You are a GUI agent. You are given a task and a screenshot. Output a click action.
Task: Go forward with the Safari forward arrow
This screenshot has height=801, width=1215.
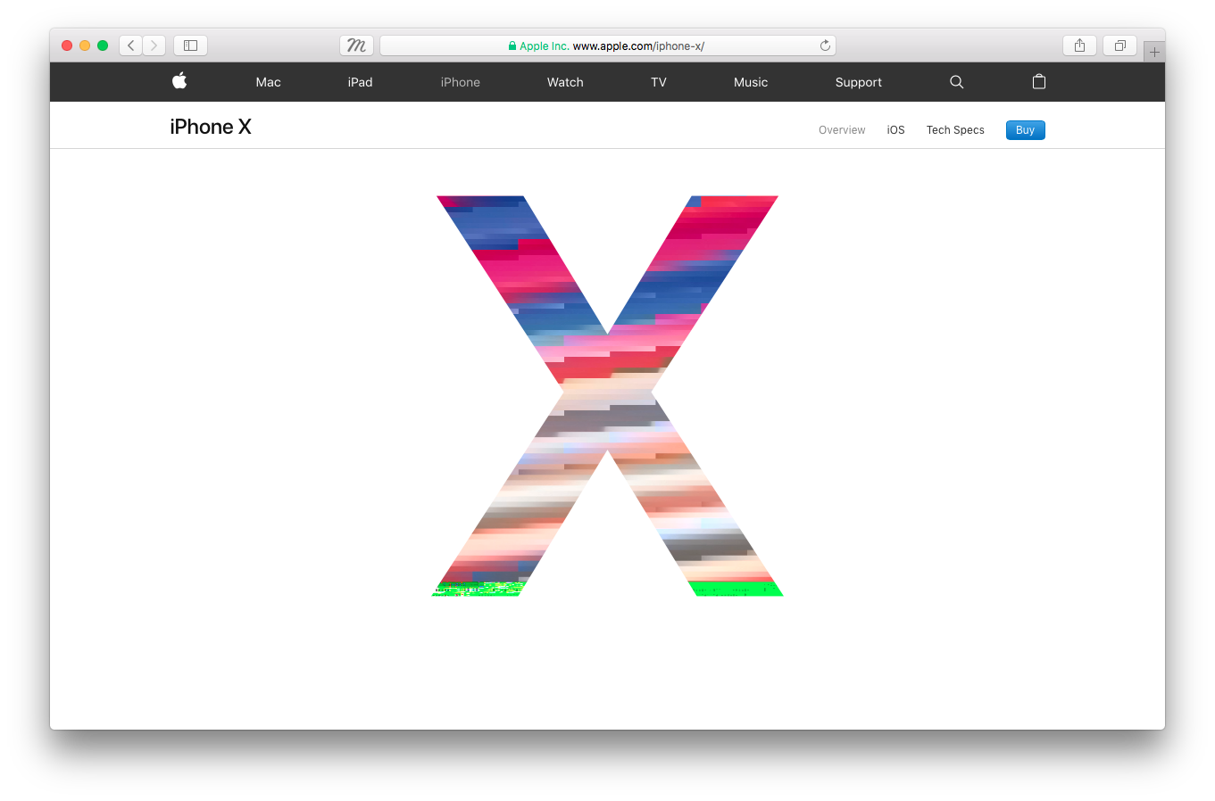(154, 45)
